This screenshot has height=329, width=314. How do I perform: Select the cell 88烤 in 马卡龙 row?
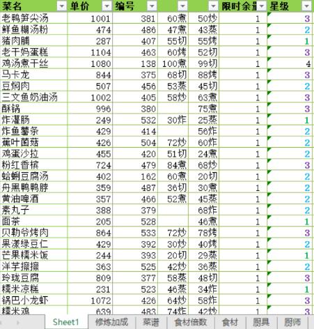pos(204,75)
